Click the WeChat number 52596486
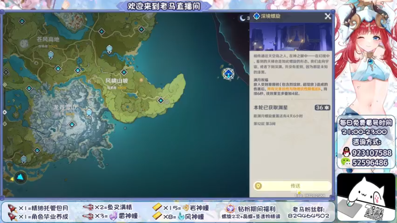This screenshot has height=223, width=397. click(x=370, y=163)
